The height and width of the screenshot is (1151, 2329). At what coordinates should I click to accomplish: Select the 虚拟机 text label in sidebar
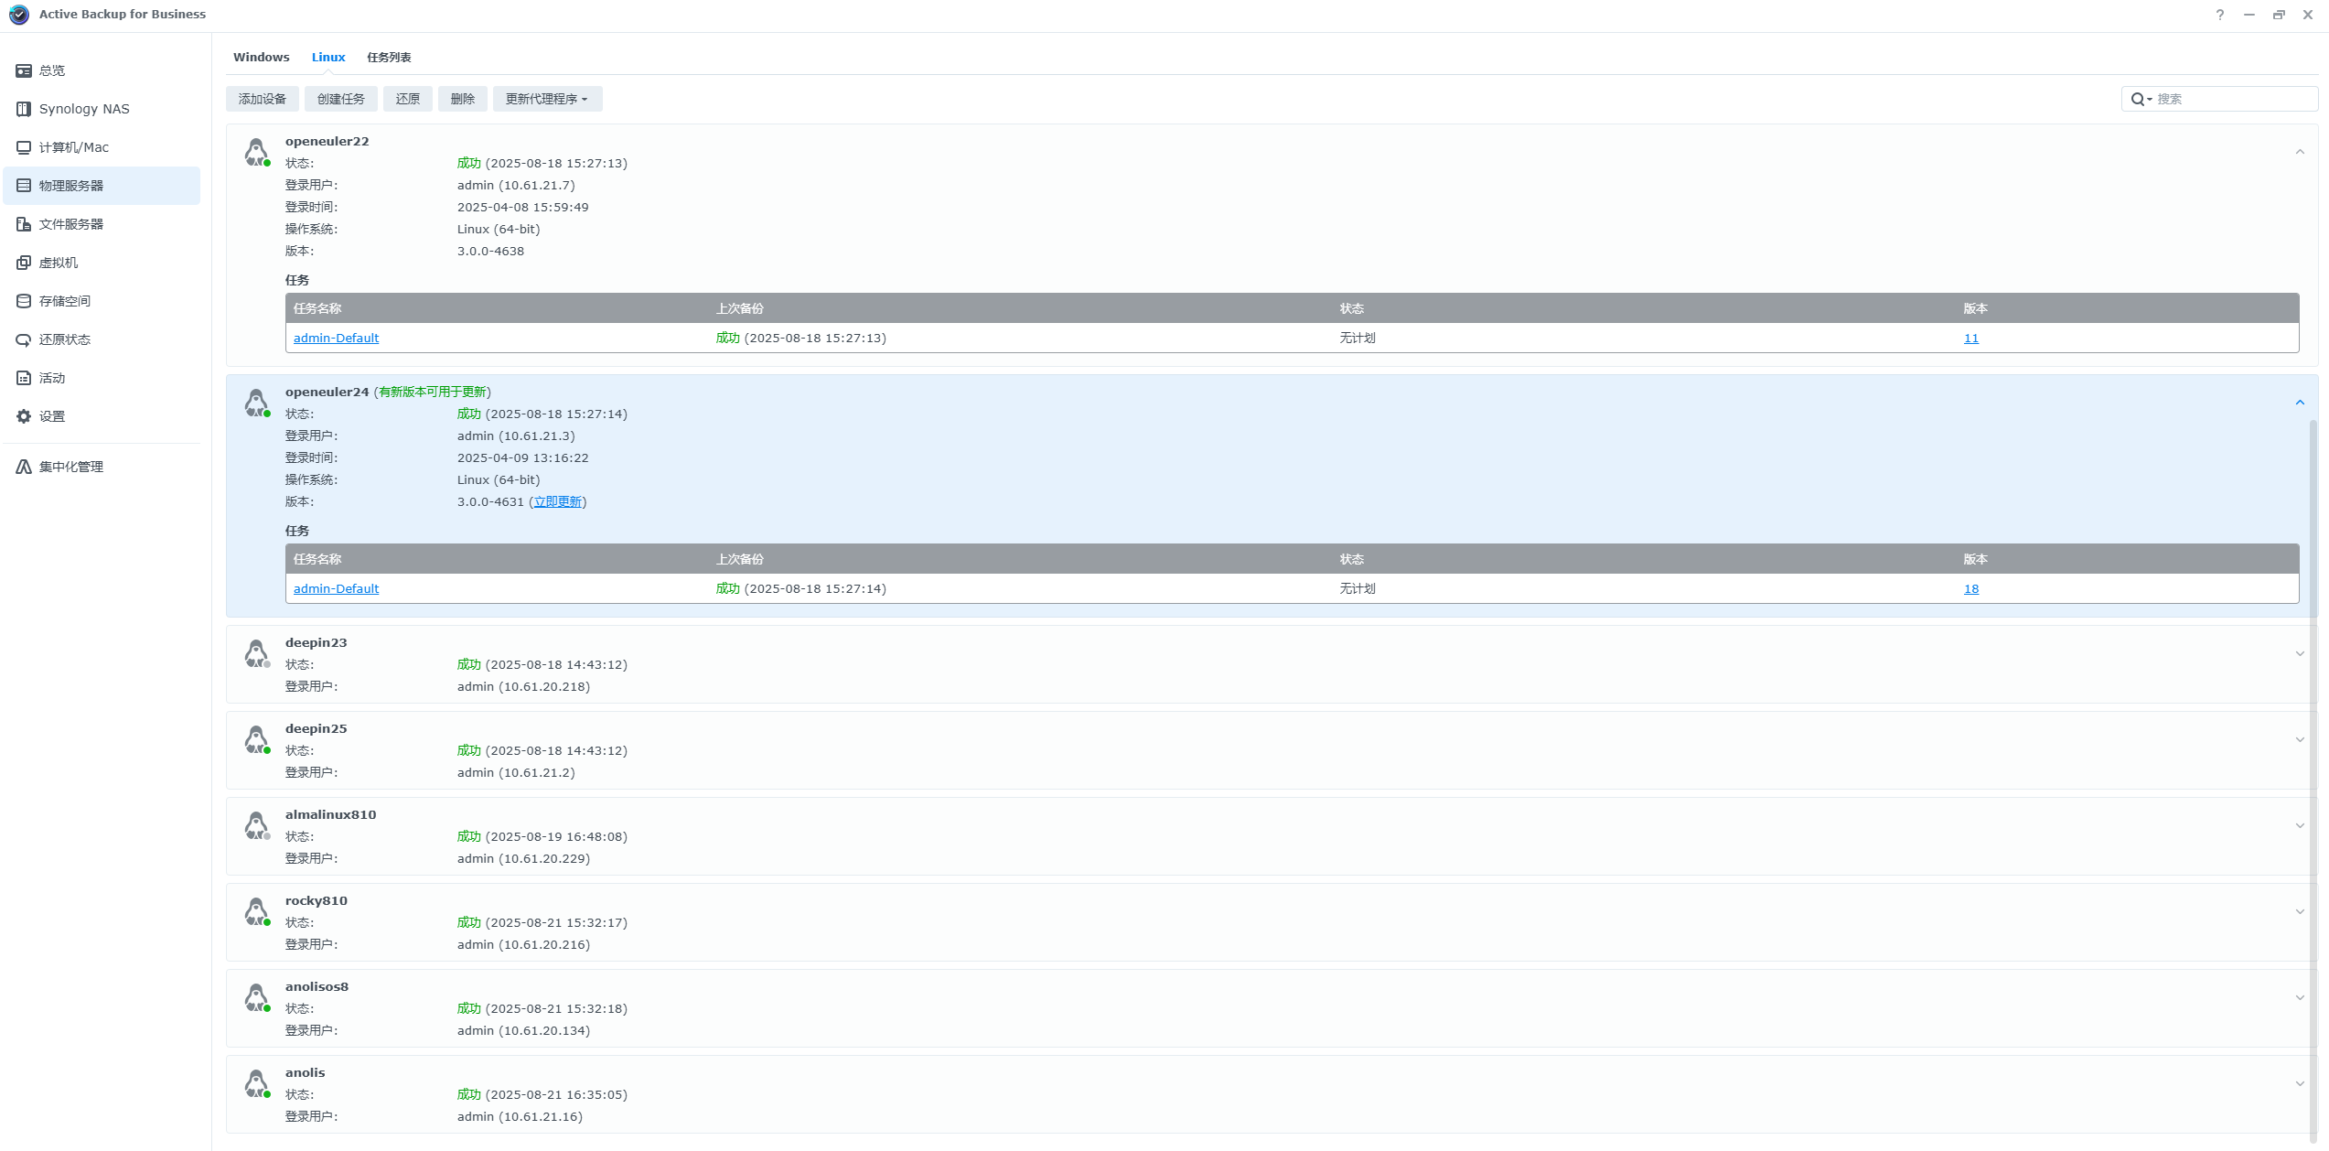click(59, 263)
